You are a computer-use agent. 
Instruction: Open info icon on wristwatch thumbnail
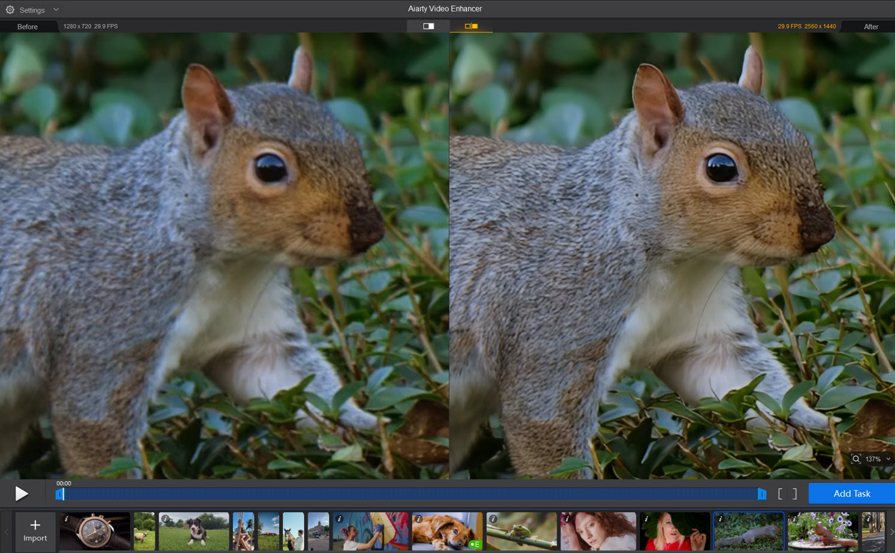66,519
